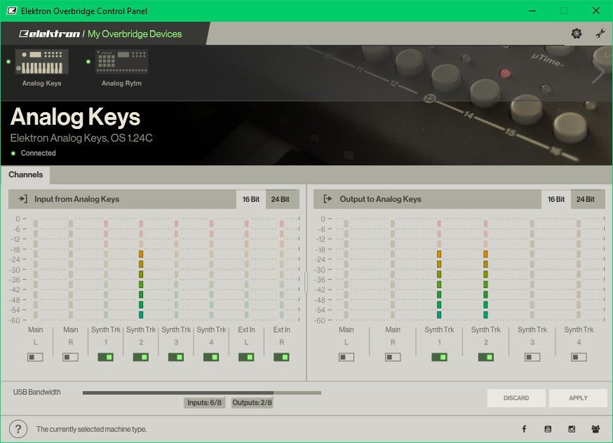
Task: Select the Analog Keys device icon
Action: (x=42, y=63)
